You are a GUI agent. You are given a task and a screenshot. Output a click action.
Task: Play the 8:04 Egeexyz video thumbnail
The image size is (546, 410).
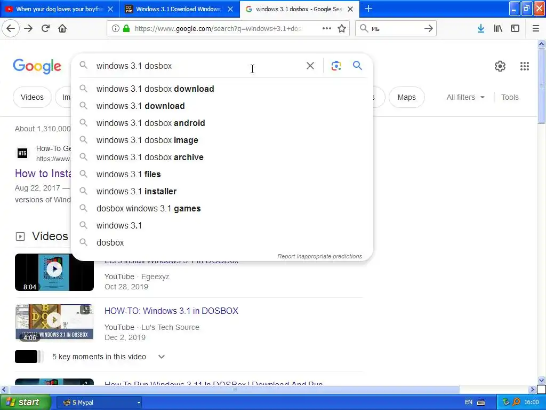54,272
